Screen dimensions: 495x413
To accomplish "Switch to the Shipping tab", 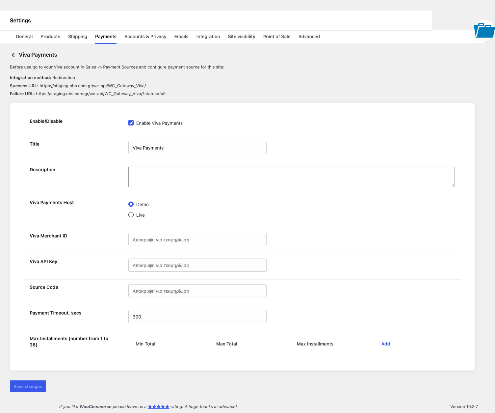I will pos(78,37).
